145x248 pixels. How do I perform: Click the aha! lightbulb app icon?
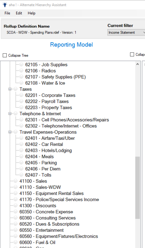(x=5, y=5)
